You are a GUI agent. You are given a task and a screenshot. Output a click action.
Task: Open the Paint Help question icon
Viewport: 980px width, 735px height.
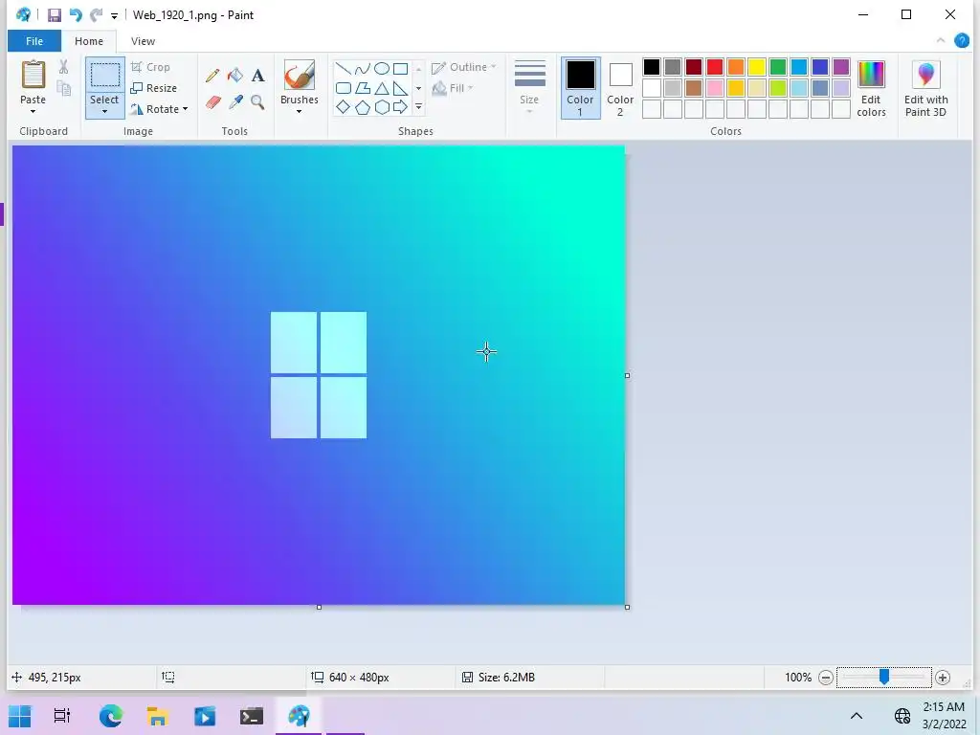tap(961, 41)
